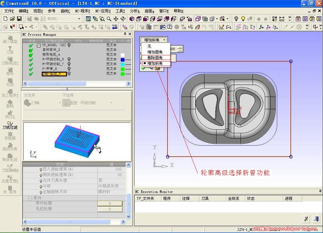This screenshot has height=233, width=323.
Task: Collapse the TP_MODEL (3X) tree node
Action: pyautogui.click(x=39, y=45)
